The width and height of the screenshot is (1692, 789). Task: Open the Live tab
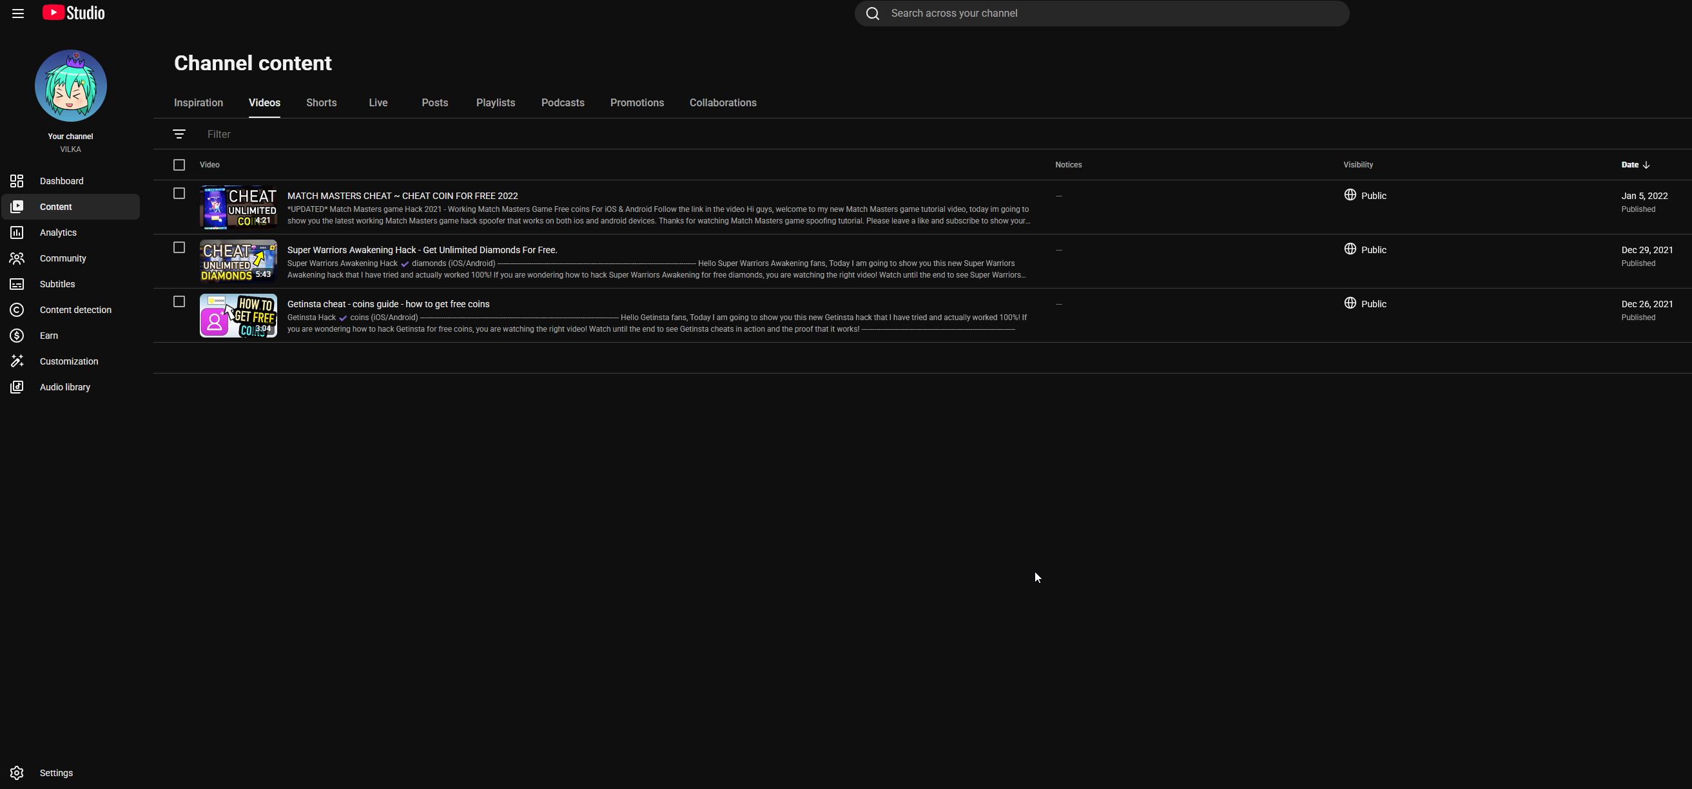(378, 103)
